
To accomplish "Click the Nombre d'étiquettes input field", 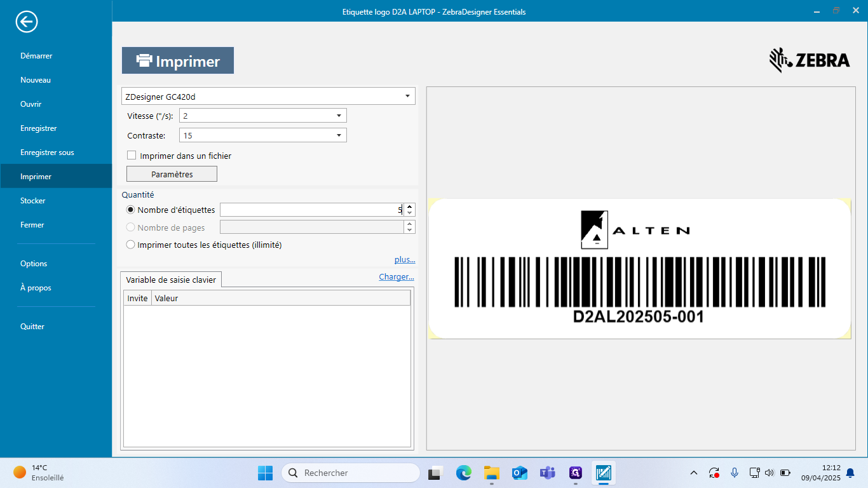I will pos(312,210).
